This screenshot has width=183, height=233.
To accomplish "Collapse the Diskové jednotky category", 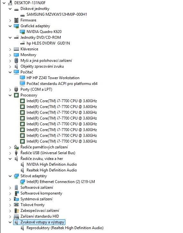I will 10,9.
